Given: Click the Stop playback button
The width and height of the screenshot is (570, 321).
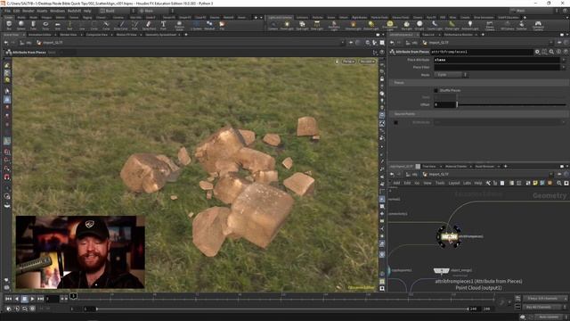Looking at the screenshot, I should click(24, 299).
